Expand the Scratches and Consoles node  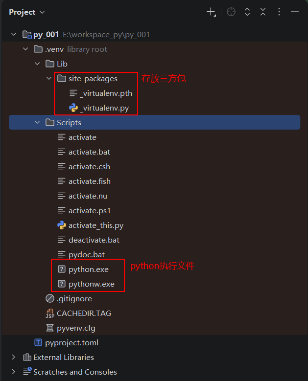(14, 372)
